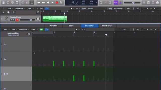Viewport: 161px width, 90px height.
Task: Click the Rewind transport button
Action: 39,2
